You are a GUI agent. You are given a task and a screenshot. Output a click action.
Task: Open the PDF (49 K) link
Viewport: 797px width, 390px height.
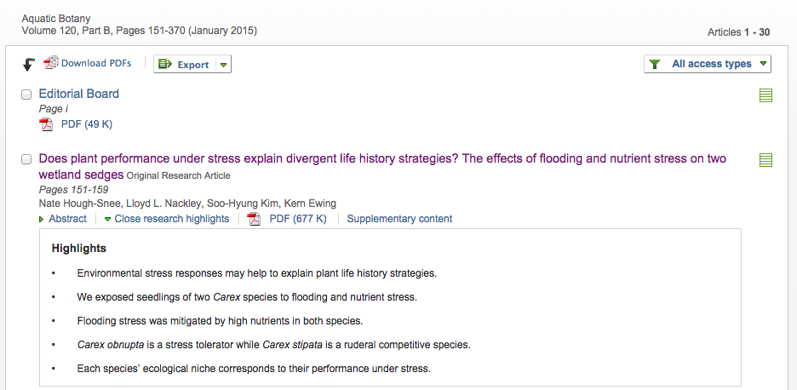coord(86,124)
